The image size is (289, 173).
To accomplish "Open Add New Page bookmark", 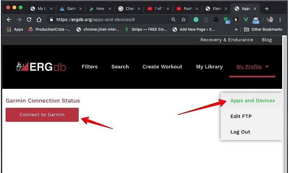I will [194, 29].
